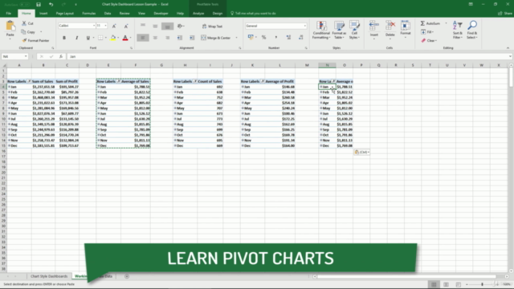Open Row Labels filter in column H

point(195,81)
